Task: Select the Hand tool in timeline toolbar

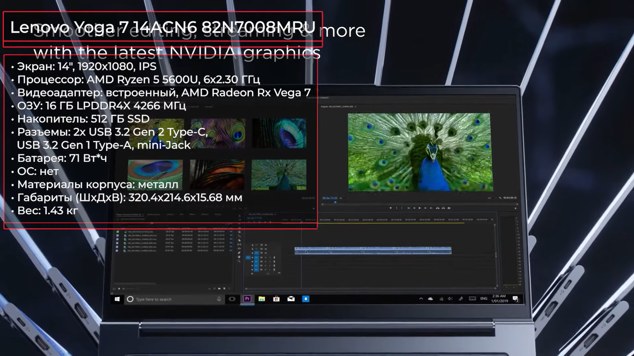Action: point(239,256)
